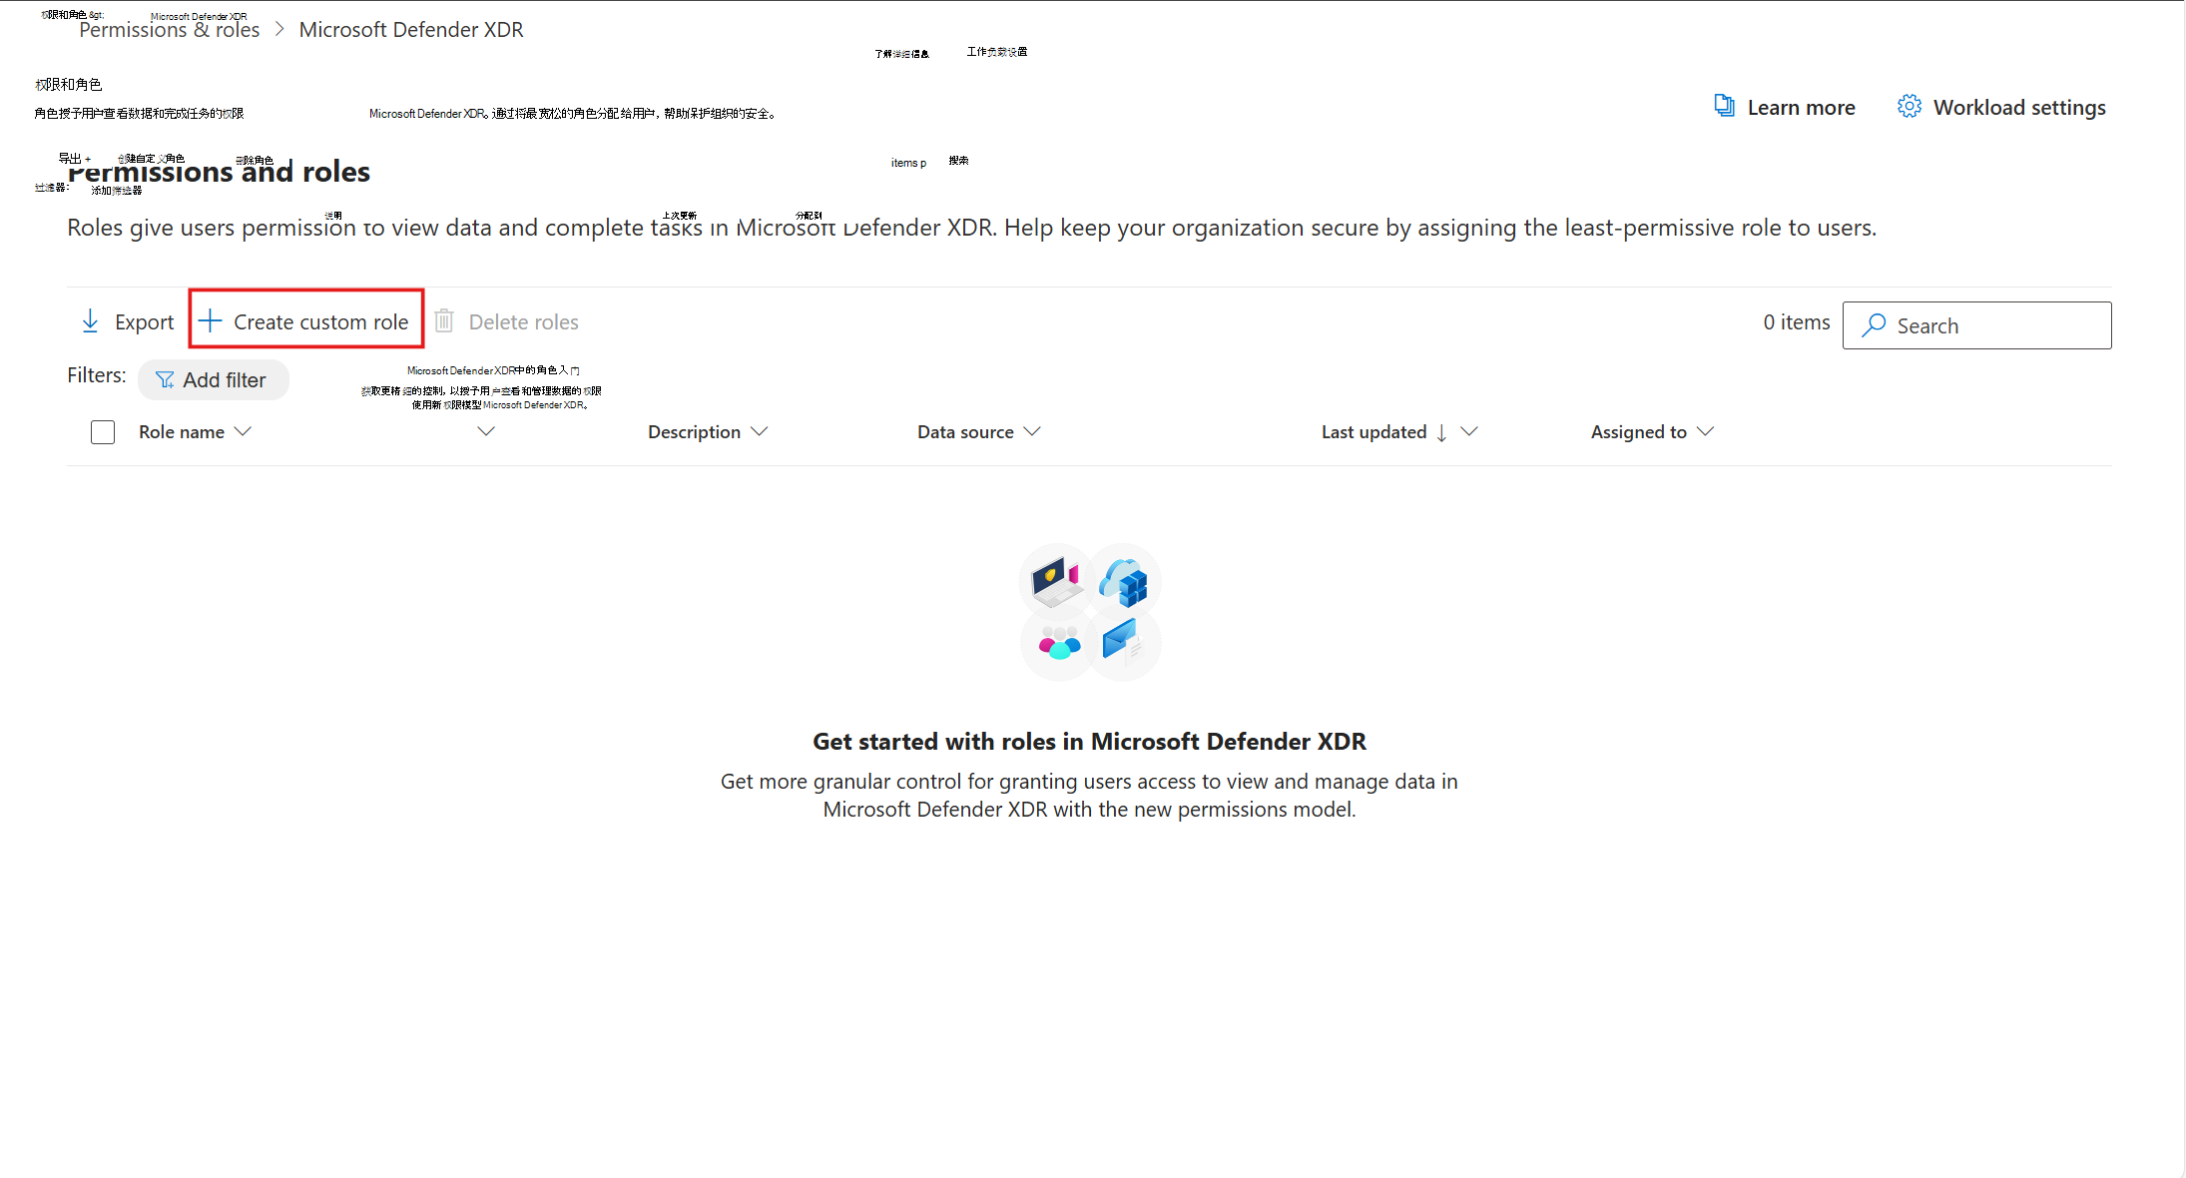Screen dimensions: 2186x1178
Task: Expand the Role name column chevron
Action: click(x=243, y=431)
